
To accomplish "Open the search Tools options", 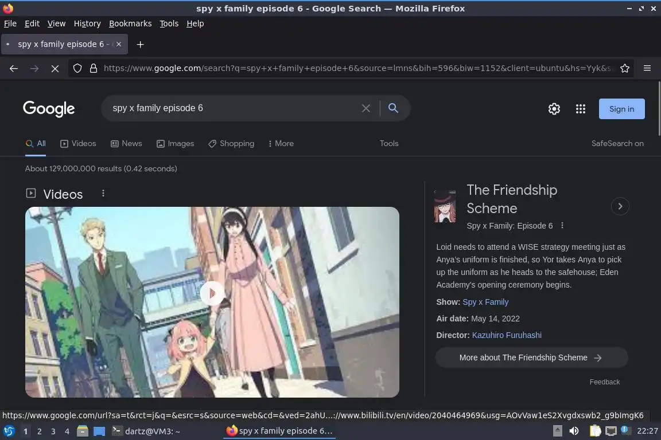I will point(388,144).
